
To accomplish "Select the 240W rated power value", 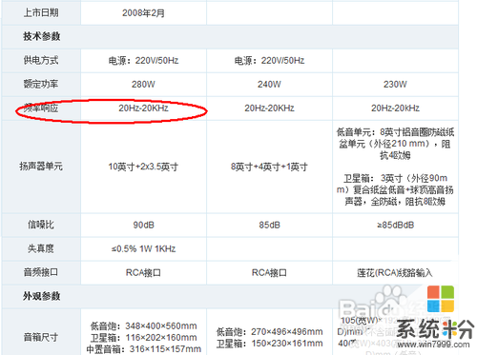I will [269, 85].
